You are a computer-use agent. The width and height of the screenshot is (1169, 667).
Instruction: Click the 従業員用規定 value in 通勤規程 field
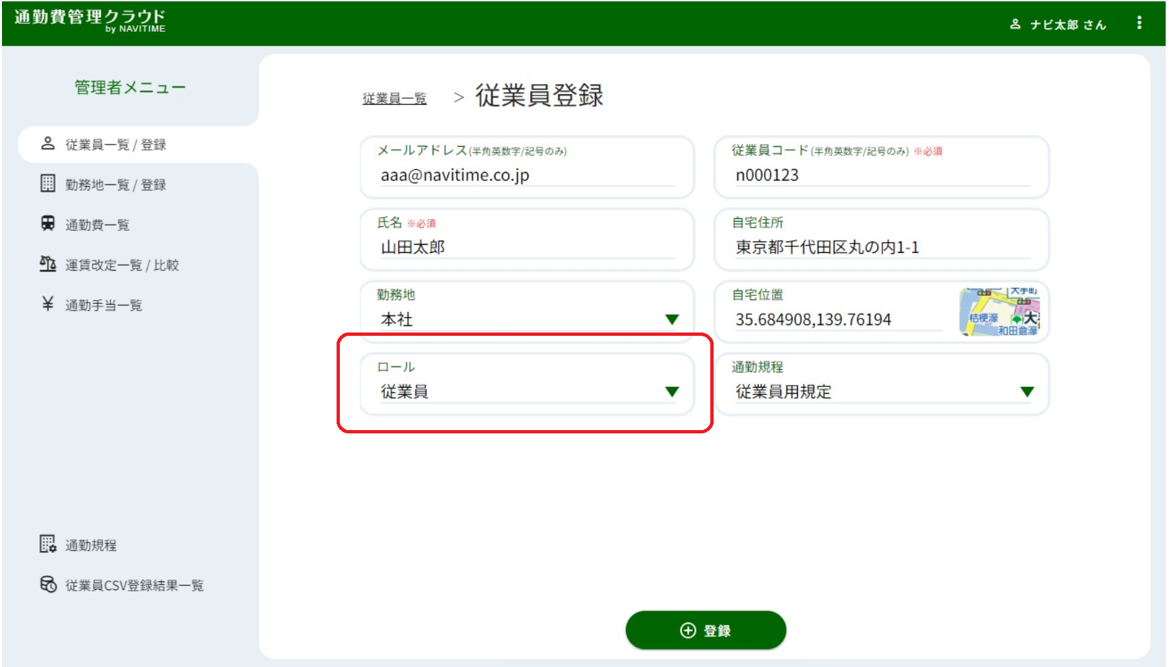(x=783, y=392)
